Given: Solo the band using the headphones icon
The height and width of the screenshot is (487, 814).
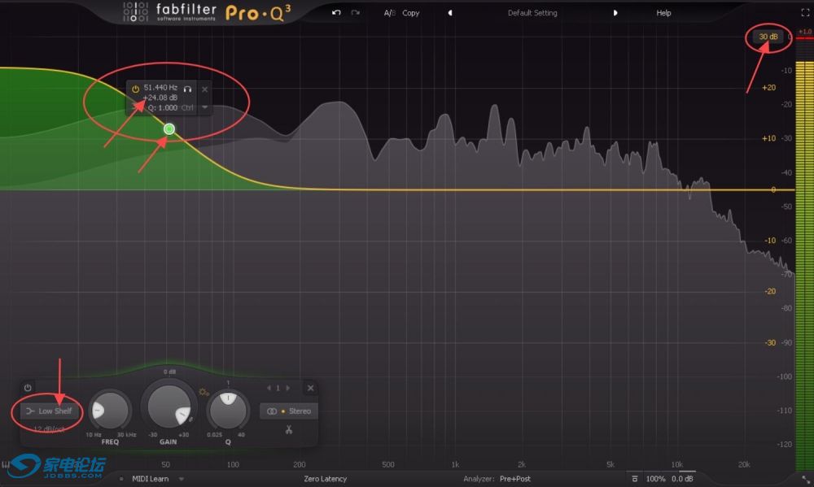Looking at the screenshot, I should click(188, 88).
